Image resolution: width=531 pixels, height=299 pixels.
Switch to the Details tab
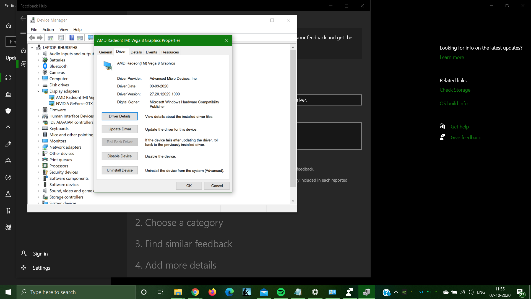(x=136, y=52)
